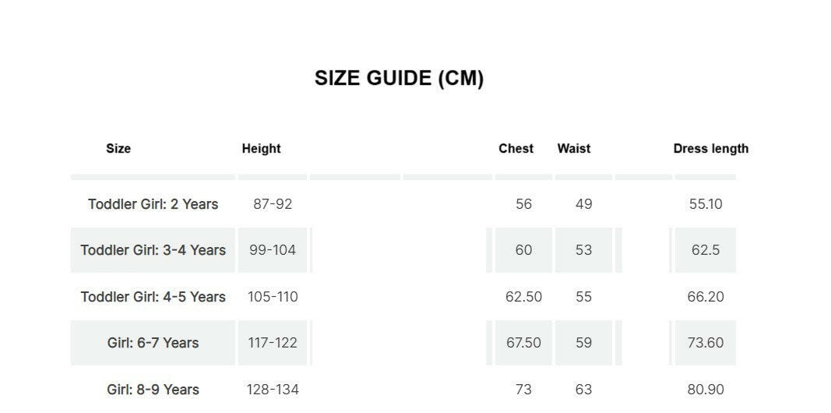Click the Girl: 8-9 Years row label
The width and height of the screenshot is (831, 413).
click(153, 390)
